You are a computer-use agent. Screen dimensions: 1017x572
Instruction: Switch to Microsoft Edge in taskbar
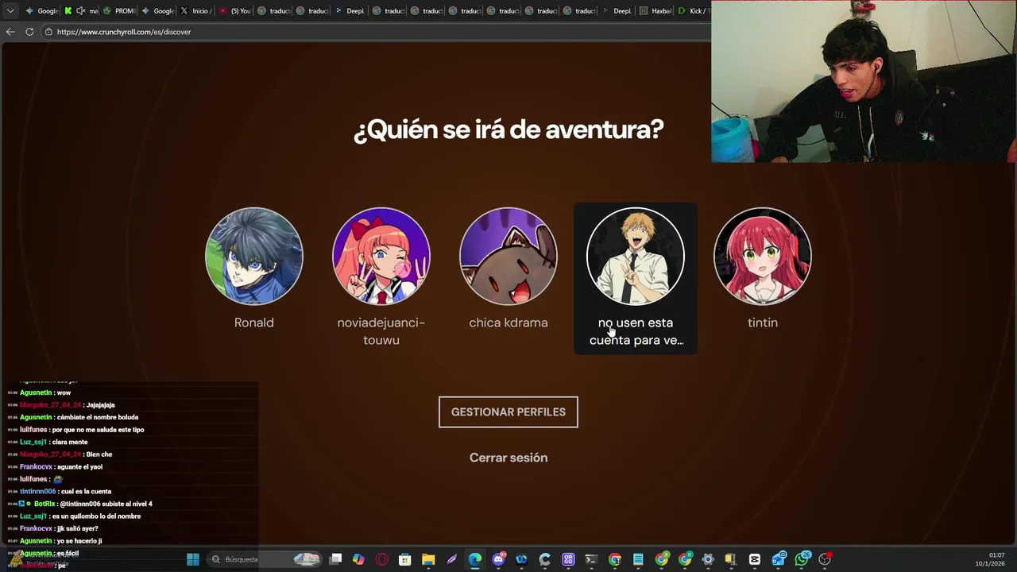point(475,559)
